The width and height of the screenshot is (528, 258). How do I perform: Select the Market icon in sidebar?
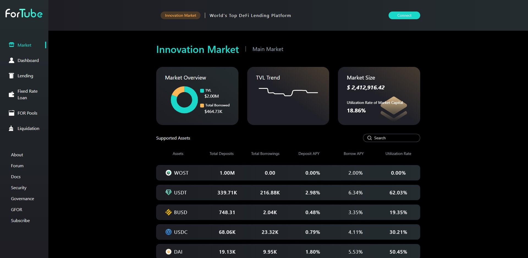[11, 45]
